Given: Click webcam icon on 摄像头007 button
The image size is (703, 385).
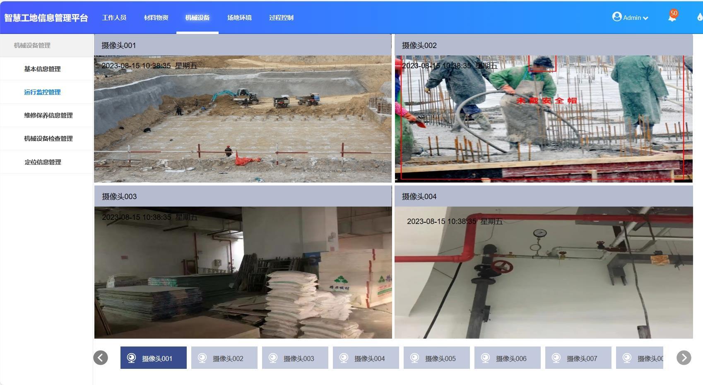Looking at the screenshot, I should point(556,358).
